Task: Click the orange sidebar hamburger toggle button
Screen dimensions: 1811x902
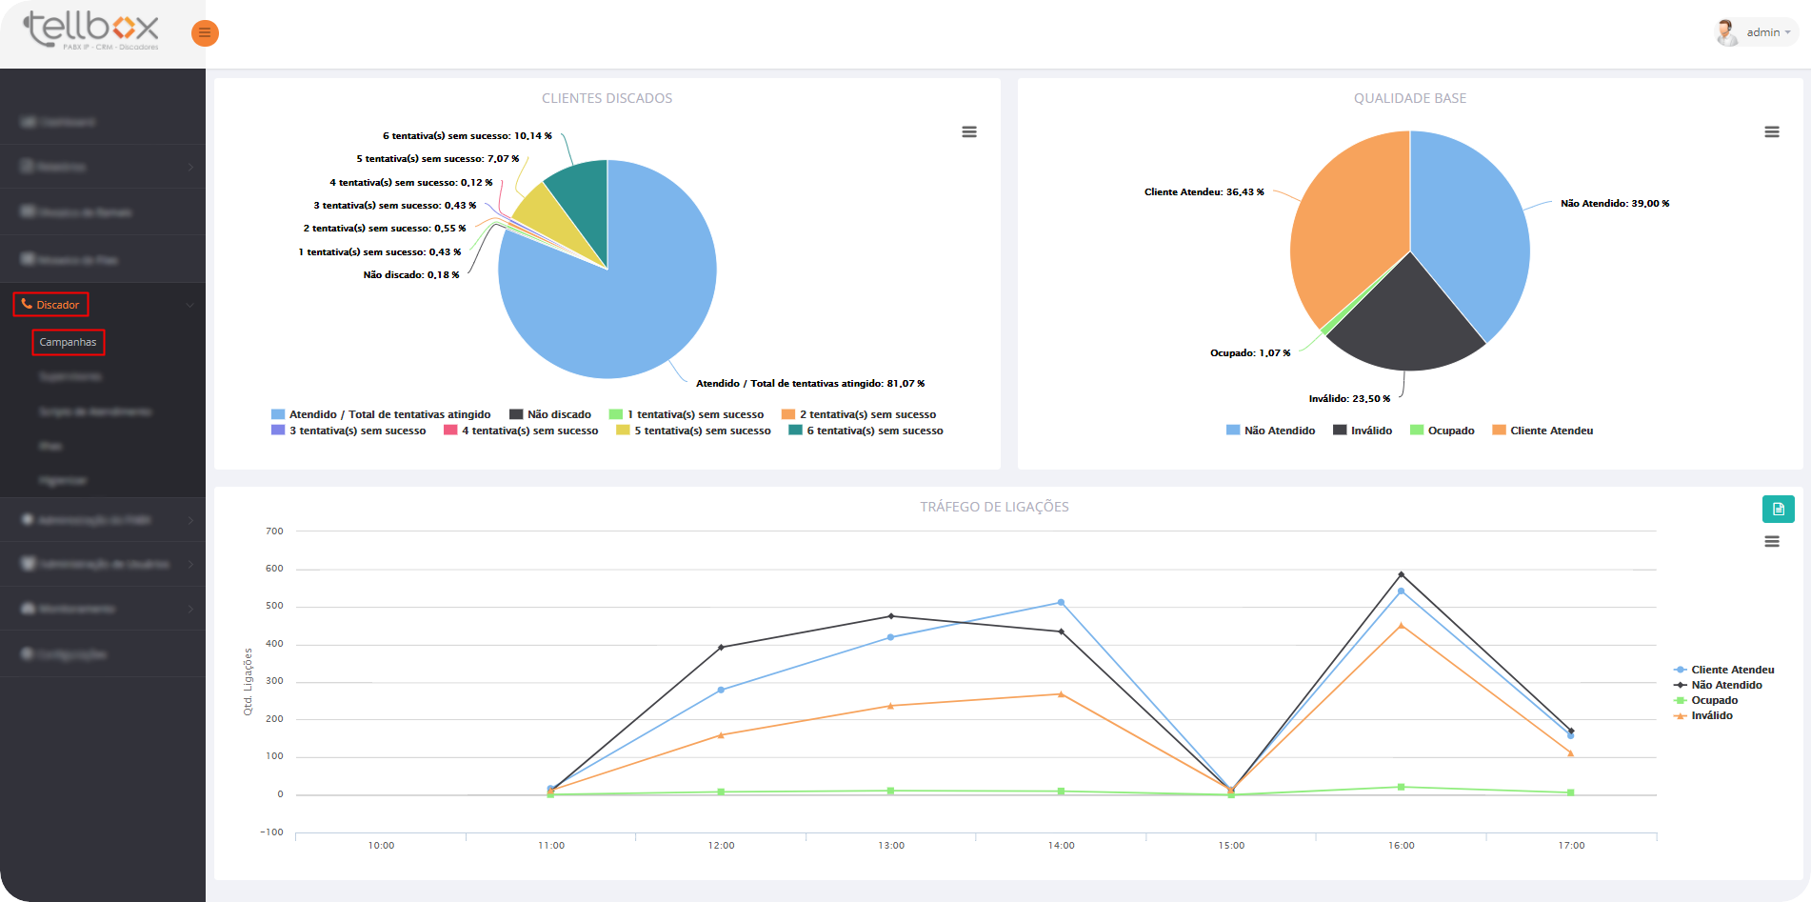Action: click(205, 33)
